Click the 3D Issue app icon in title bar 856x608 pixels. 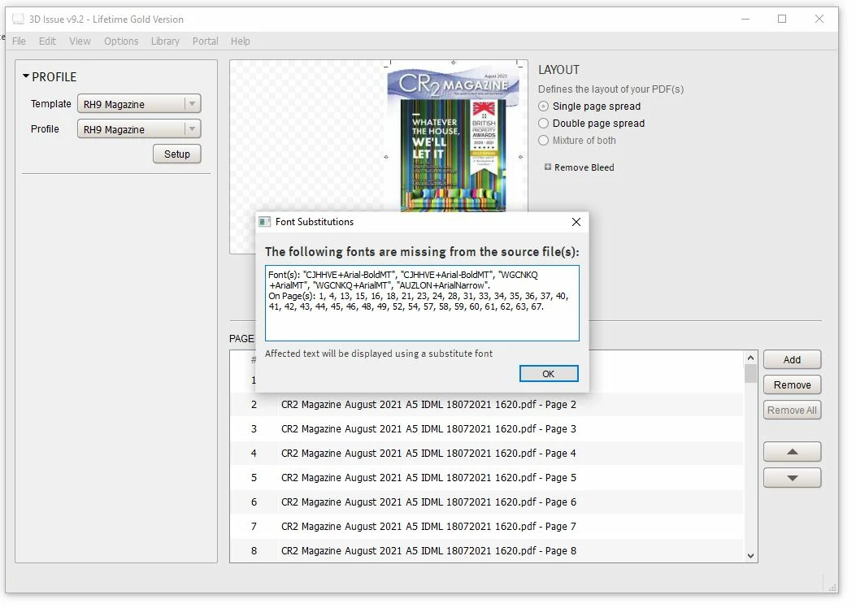(x=18, y=20)
